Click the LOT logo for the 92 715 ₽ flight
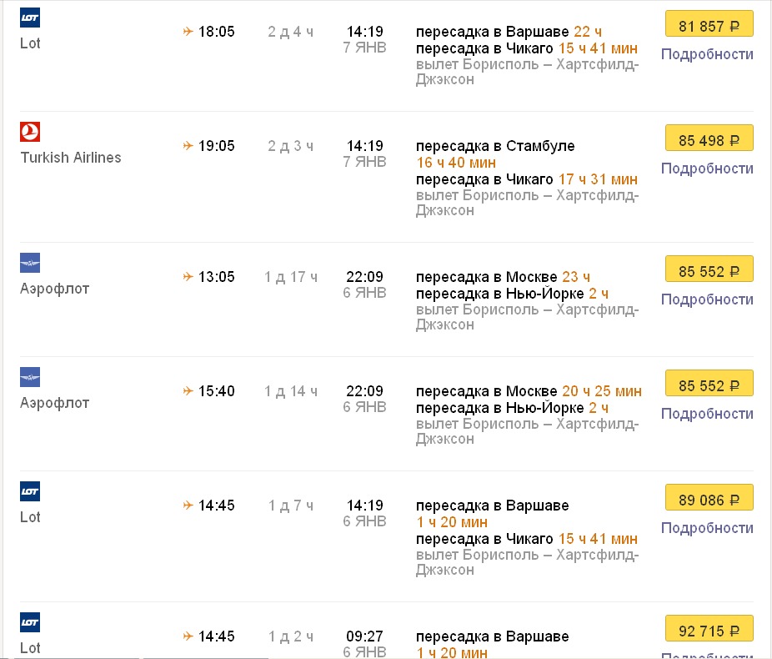This screenshot has height=659, width=772. point(30,622)
